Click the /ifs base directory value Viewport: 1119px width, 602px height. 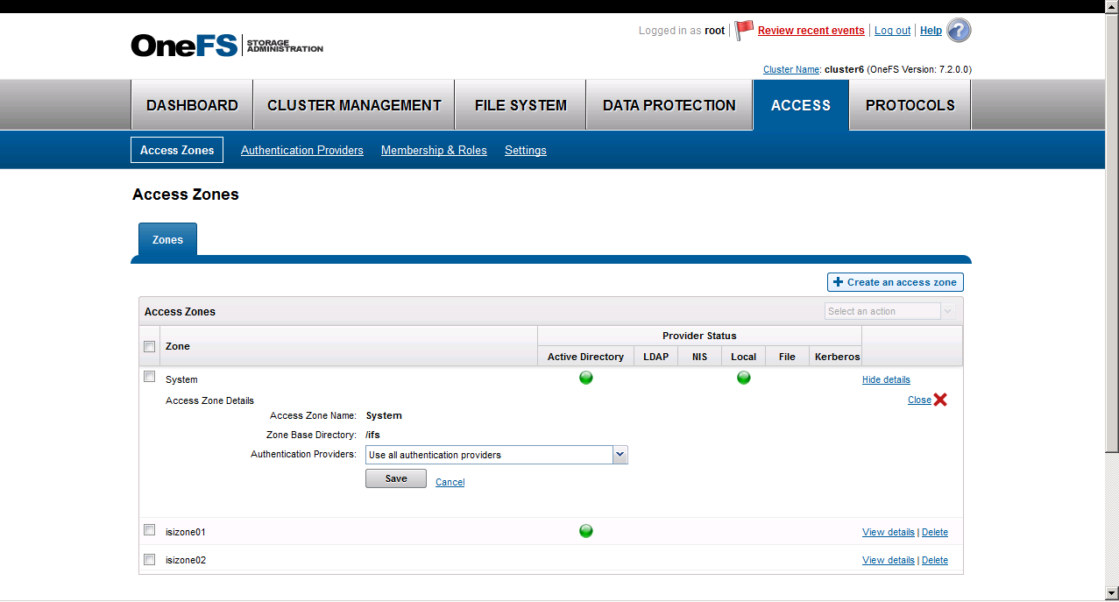[x=372, y=435]
